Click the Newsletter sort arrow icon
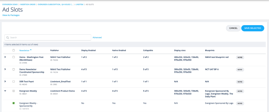 pos(31,50)
